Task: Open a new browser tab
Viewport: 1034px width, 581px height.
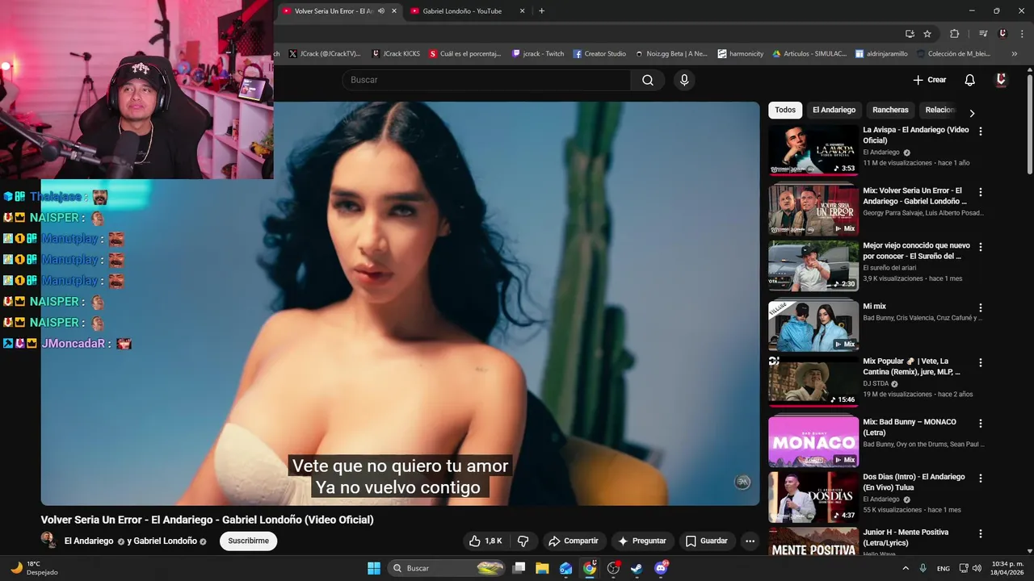Action: coord(541,11)
